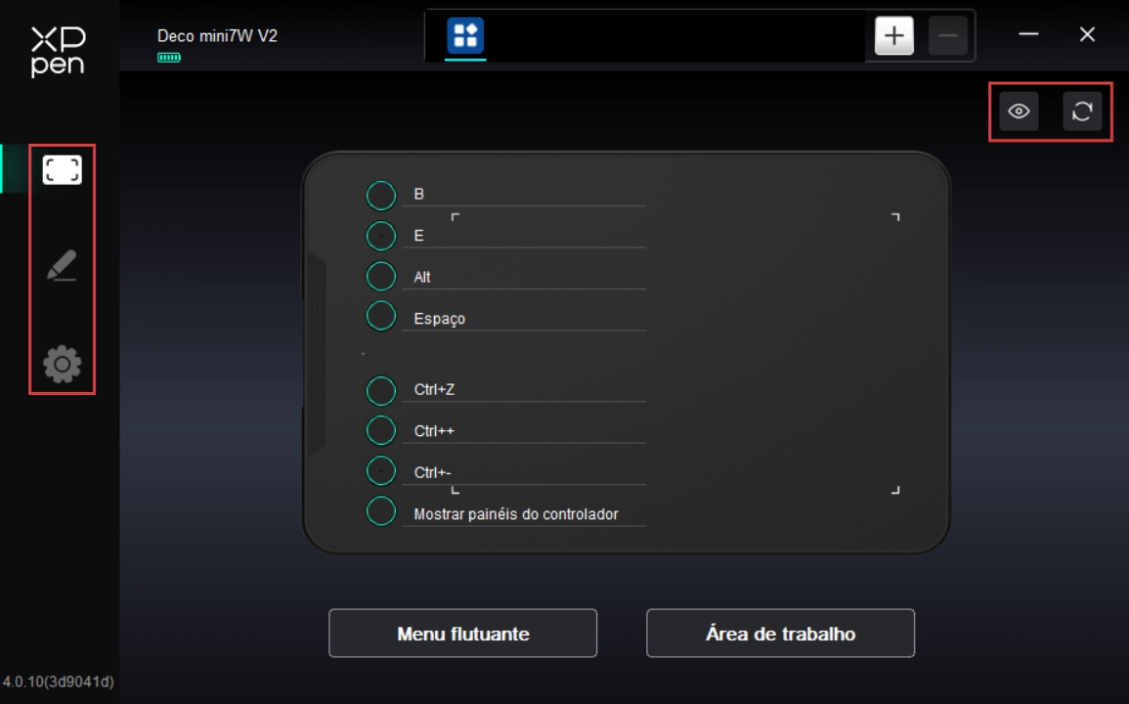
Task: Select the circle next to Alt
Action: tap(380, 278)
